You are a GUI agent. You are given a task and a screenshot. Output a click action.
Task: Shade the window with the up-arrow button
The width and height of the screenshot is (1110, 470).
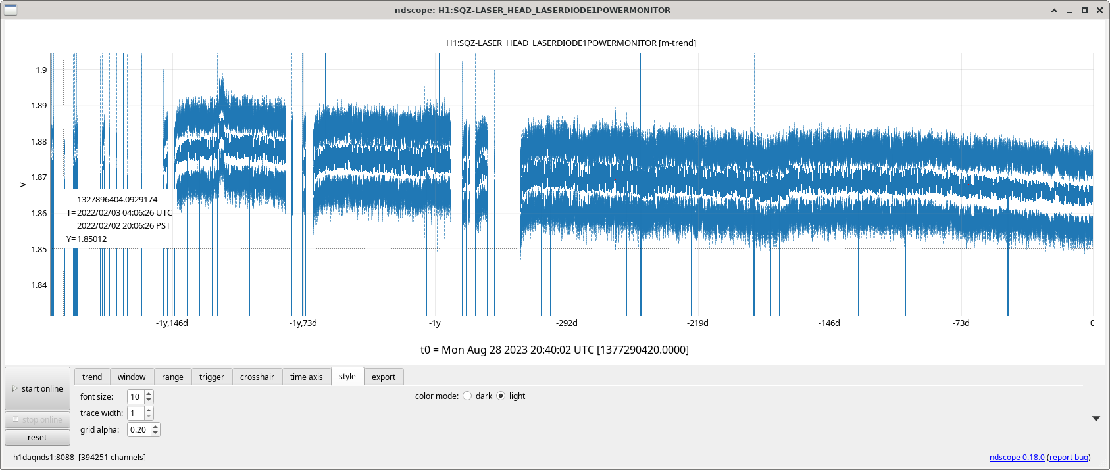(x=1054, y=11)
